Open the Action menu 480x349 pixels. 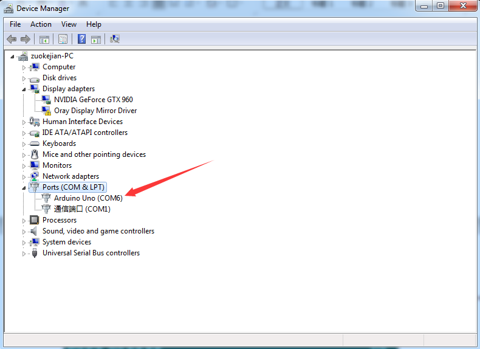pos(41,24)
